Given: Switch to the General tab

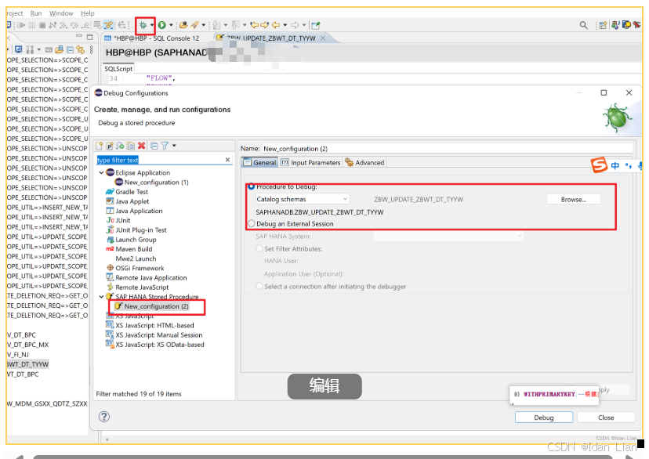Looking at the screenshot, I should point(260,162).
